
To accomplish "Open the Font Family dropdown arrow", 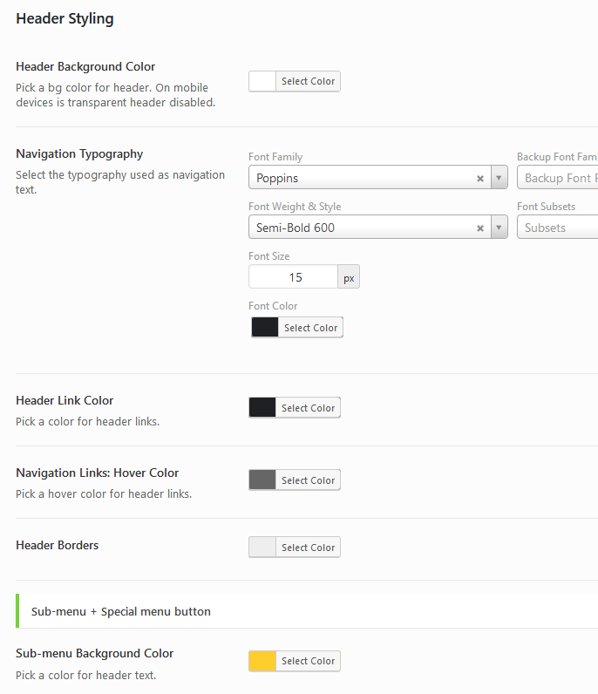I will pyautogui.click(x=499, y=178).
